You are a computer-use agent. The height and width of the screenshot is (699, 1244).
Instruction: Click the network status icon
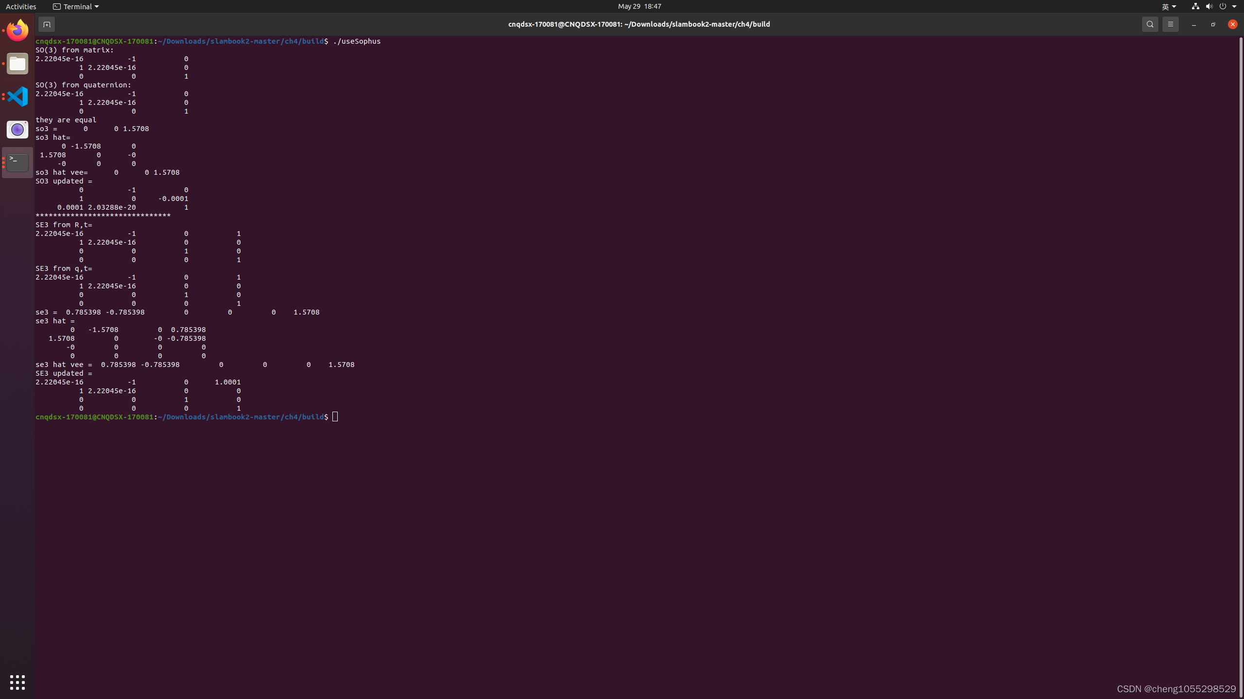point(1195,6)
